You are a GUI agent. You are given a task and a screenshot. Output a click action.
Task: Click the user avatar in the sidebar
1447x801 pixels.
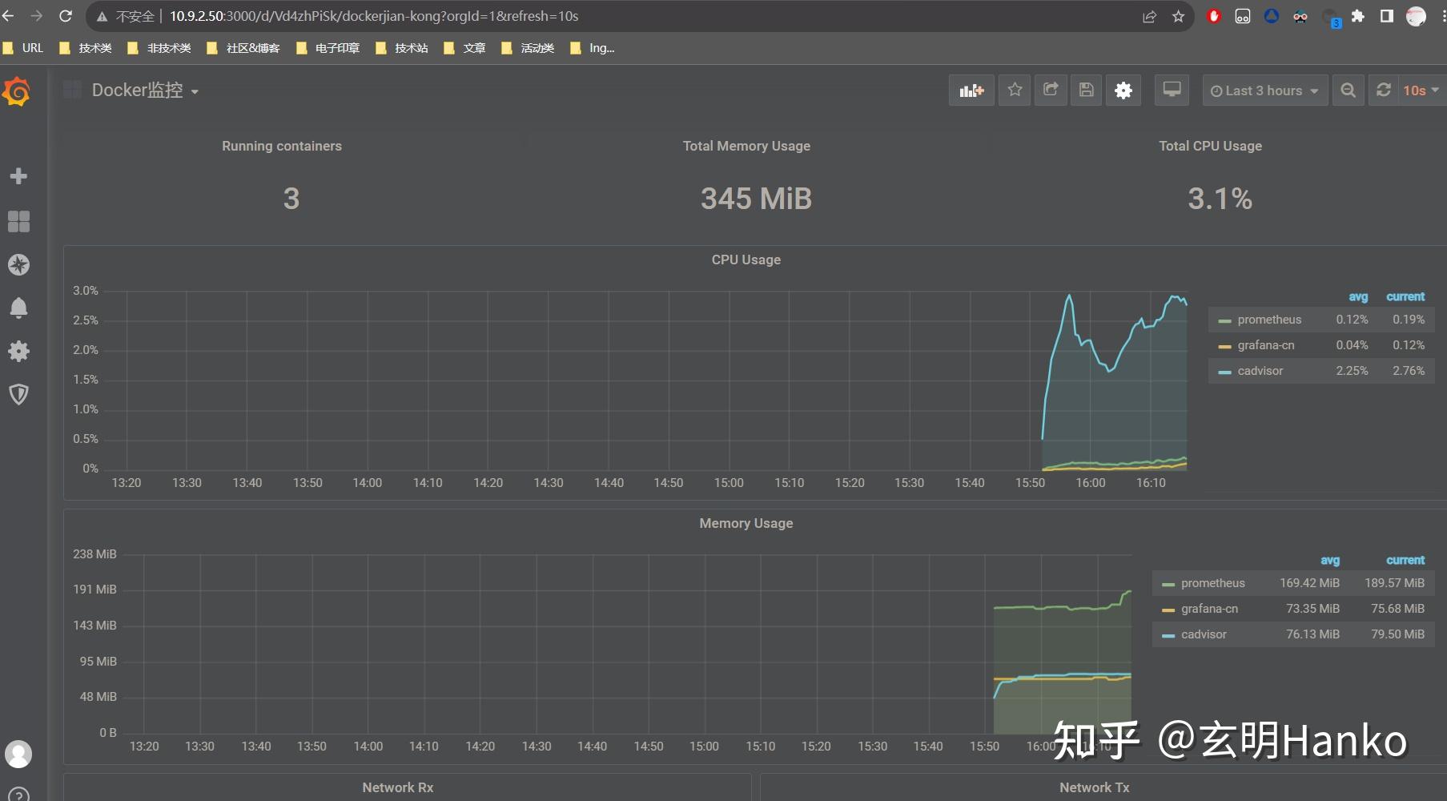tap(18, 754)
